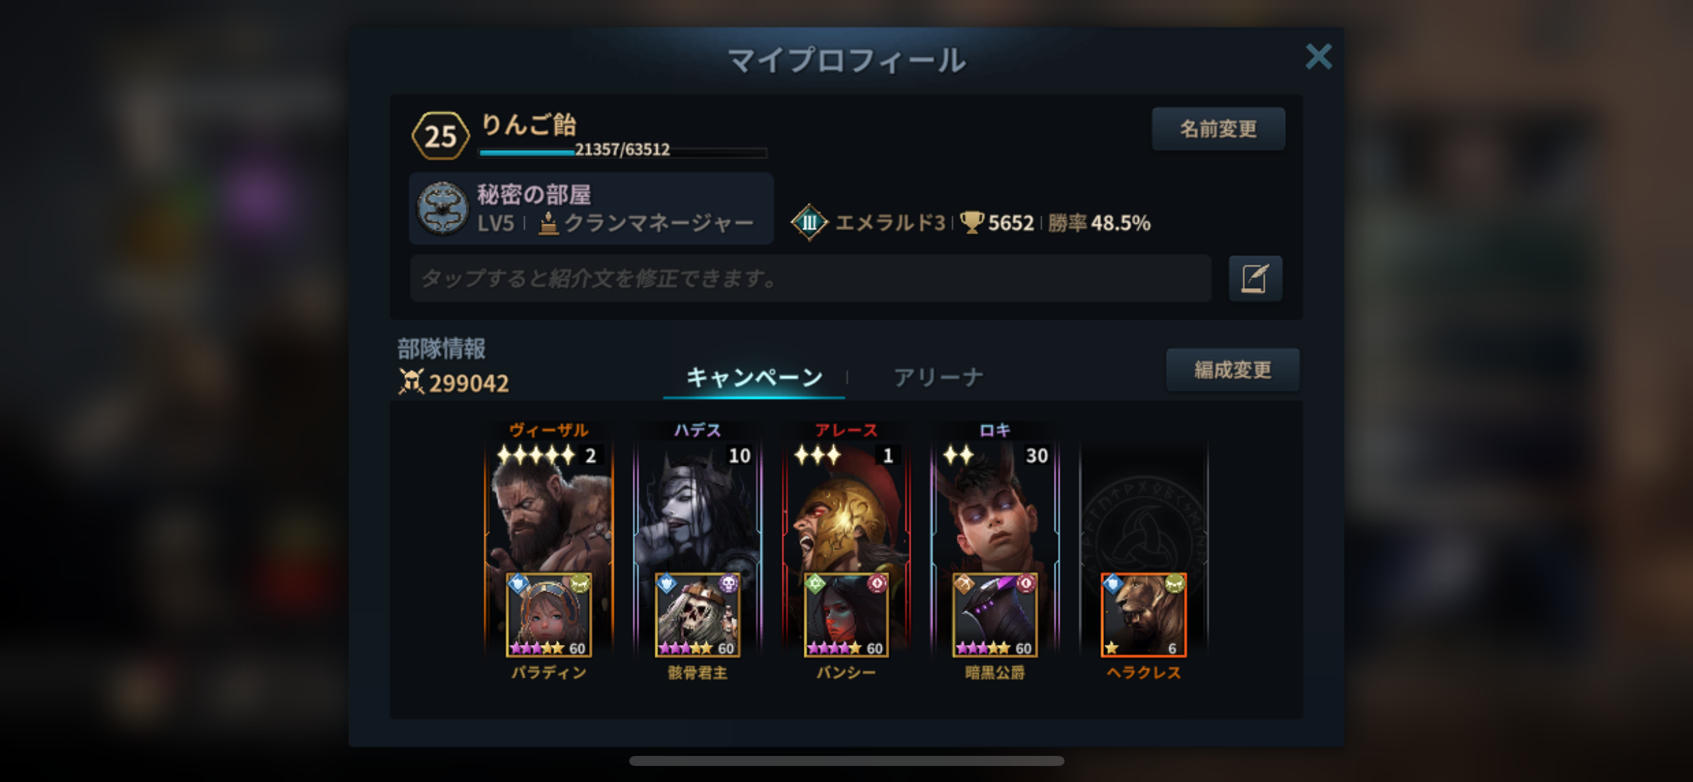The width and height of the screenshot is (1693, 782).
Task: Select the パラディン unit thumbnail
Action: [548, 615]
